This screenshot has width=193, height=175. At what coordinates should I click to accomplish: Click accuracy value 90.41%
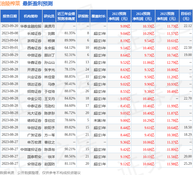click(70, 84)
